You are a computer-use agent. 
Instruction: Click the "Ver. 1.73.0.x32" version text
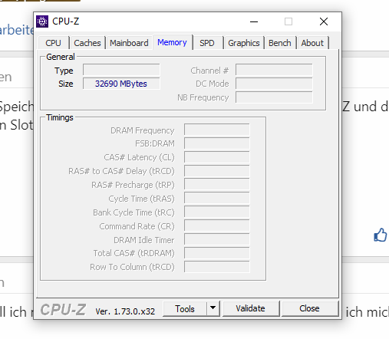click(x=125, y=311)
